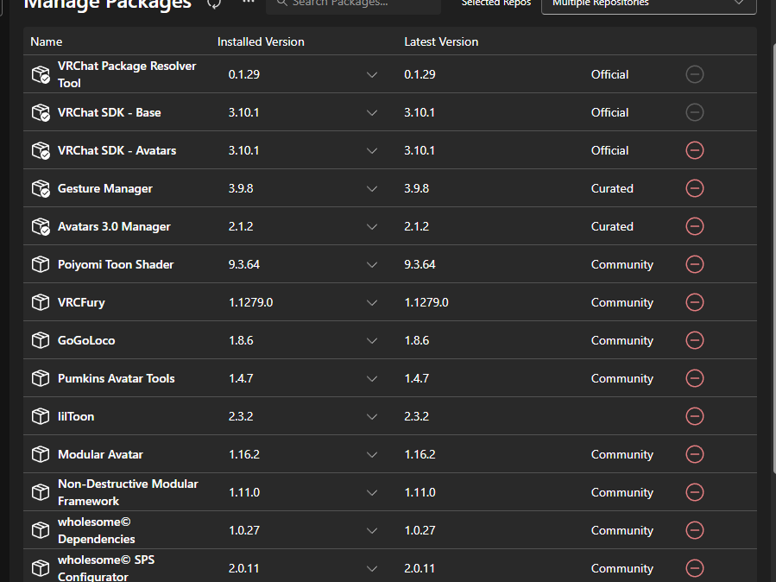Click remove icon for VRChat Package Resolver Tool
The height and width of the screenshot is (582, 776).
[x=694, y=74]
